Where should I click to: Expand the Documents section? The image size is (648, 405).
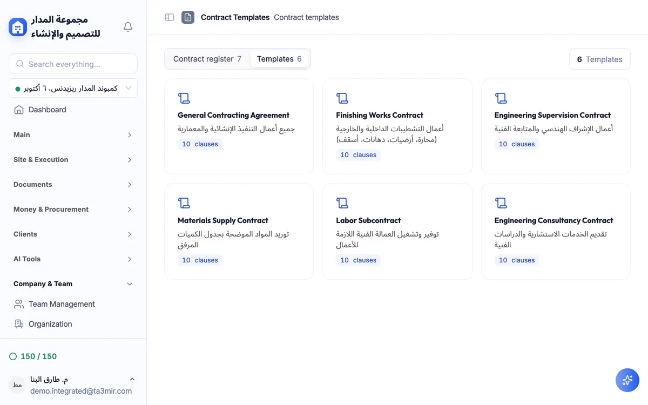(x=73, y=185)
